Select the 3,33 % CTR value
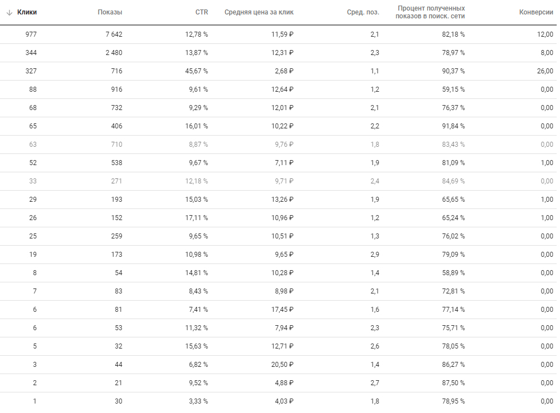Image resolution: width=560 pixels, height=413 pixels. [198, 401]
